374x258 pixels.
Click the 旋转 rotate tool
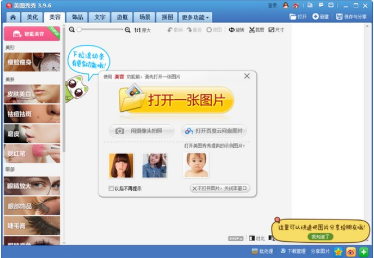pos(237,30)
